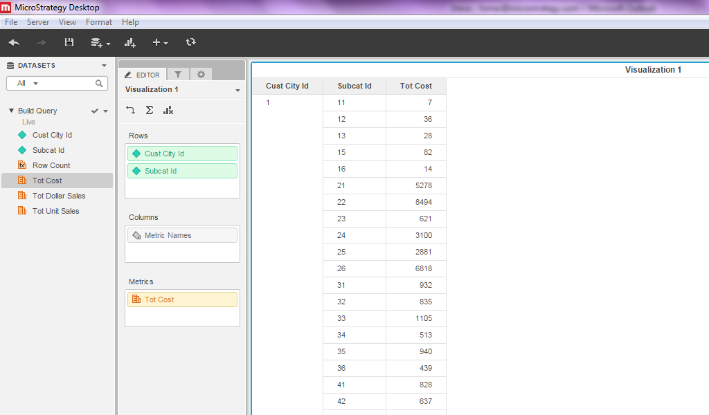The height and width of the screenshot is (415, 709).
Task: Click the clear visualization chart-x icon
Action: pyautogui.click(x=168, y=110)
